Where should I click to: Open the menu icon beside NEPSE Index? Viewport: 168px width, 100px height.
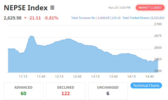coord(52,8)
